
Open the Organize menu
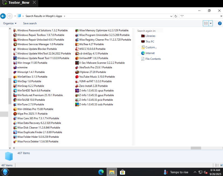10,23
